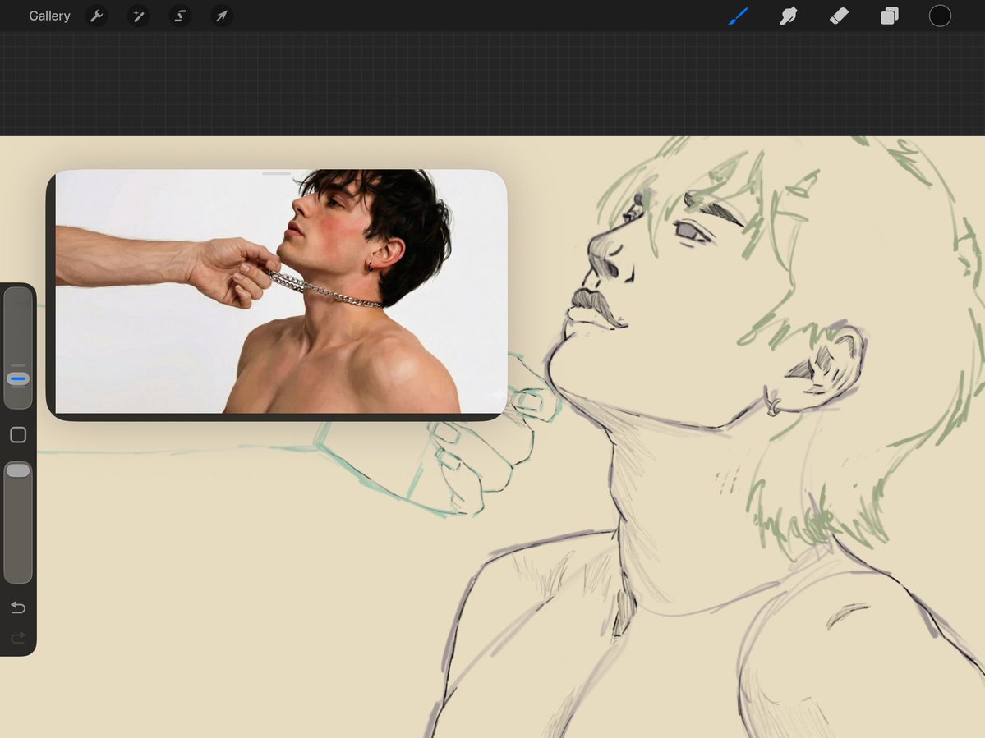This screenshot has height=738, width=985.
Task: Select the Brush tool
Action: click(739, 16)
